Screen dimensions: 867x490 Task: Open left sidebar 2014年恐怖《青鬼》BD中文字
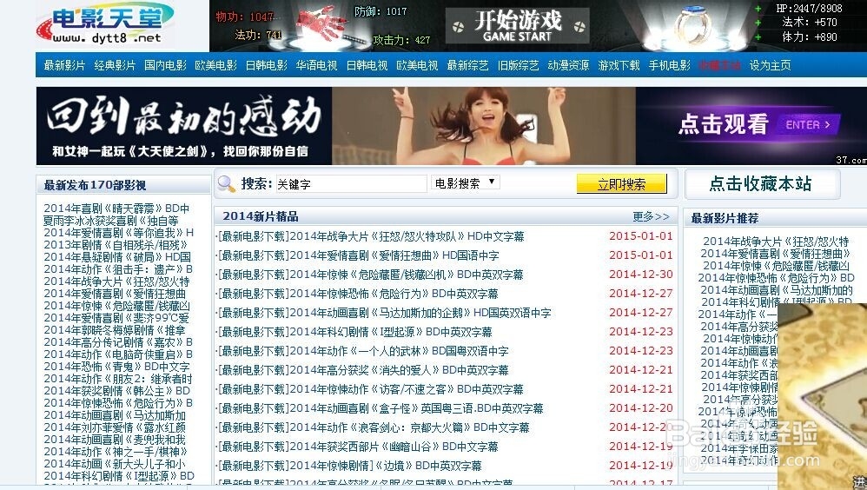click(116, 366)
